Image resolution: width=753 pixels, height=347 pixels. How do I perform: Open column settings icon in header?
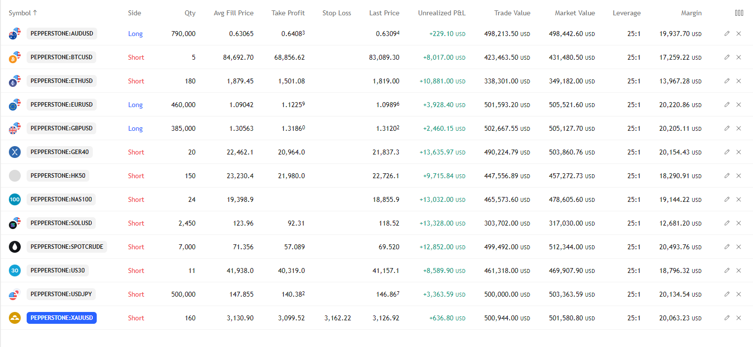tap(739, 13)
